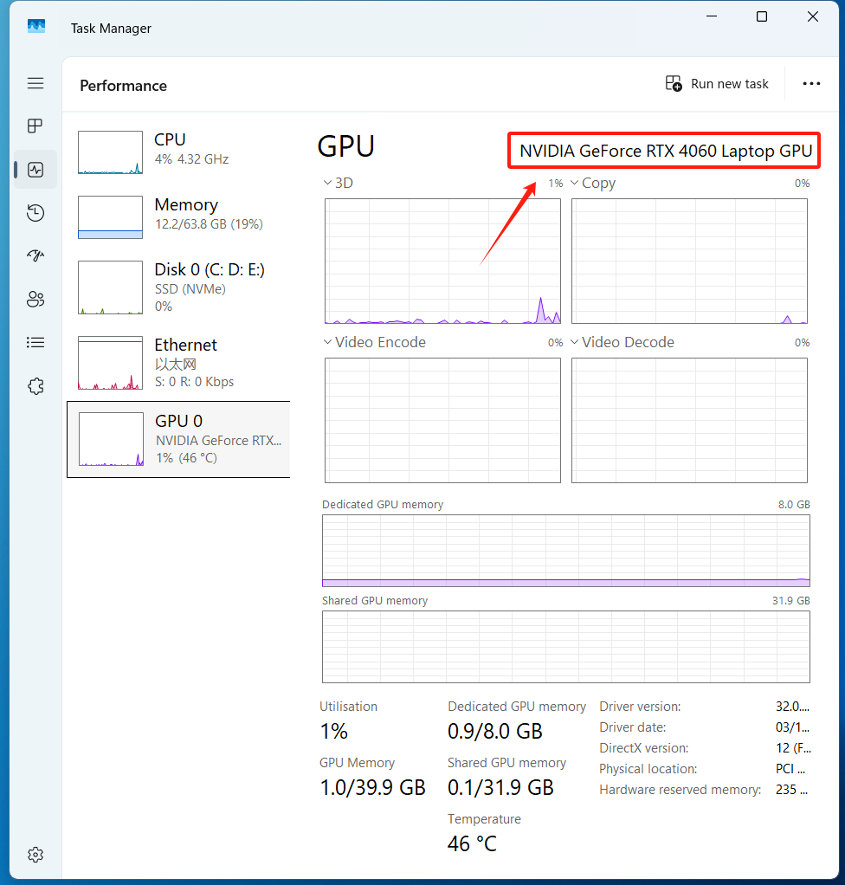This screenshot has height=885, width=845.
Task: Click the Performance page heading
Action: click(x=124, y=86)
